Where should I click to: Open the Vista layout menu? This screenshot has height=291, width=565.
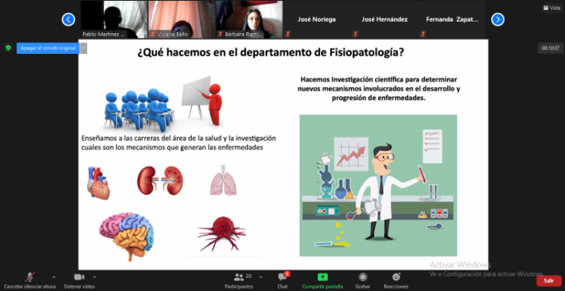pyautogui.click(x=553, y=8)
